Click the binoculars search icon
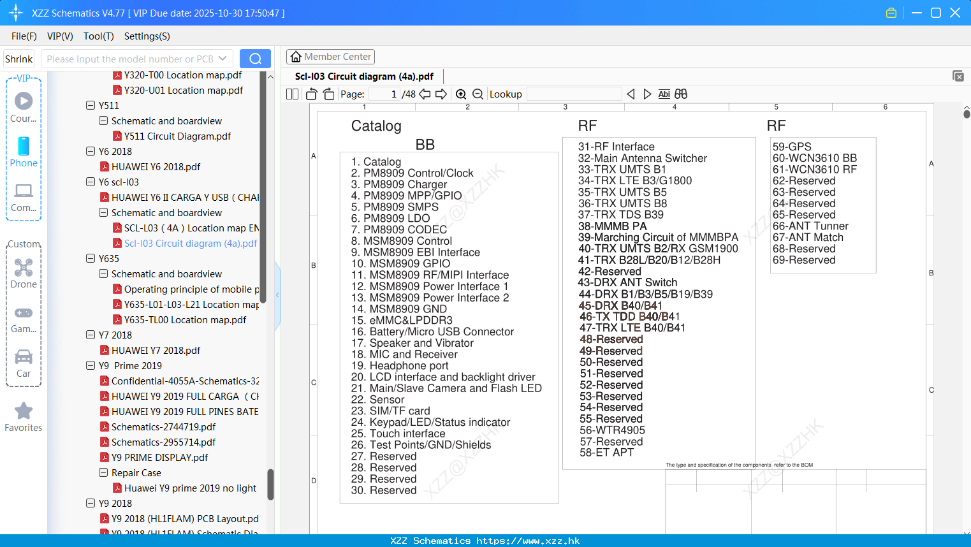 point(681,94)
